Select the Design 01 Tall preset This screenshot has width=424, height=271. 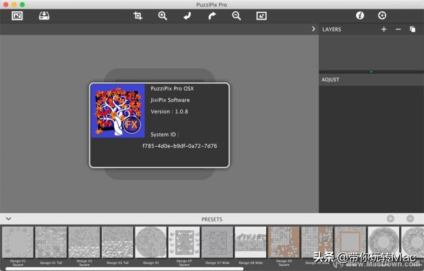pos(51,242)
